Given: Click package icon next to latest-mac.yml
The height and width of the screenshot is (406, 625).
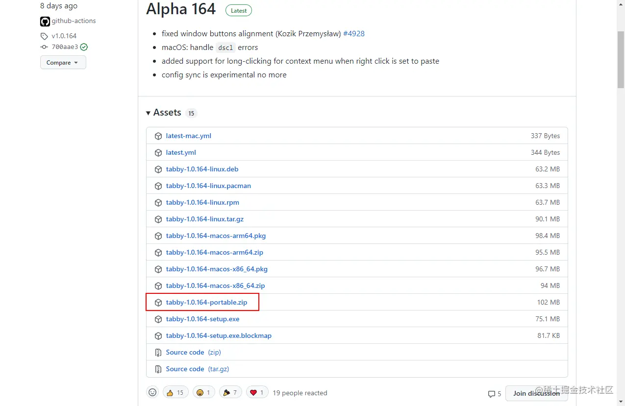Looking at the screenshot, I should pyautogui.click(x=158, y=136).
